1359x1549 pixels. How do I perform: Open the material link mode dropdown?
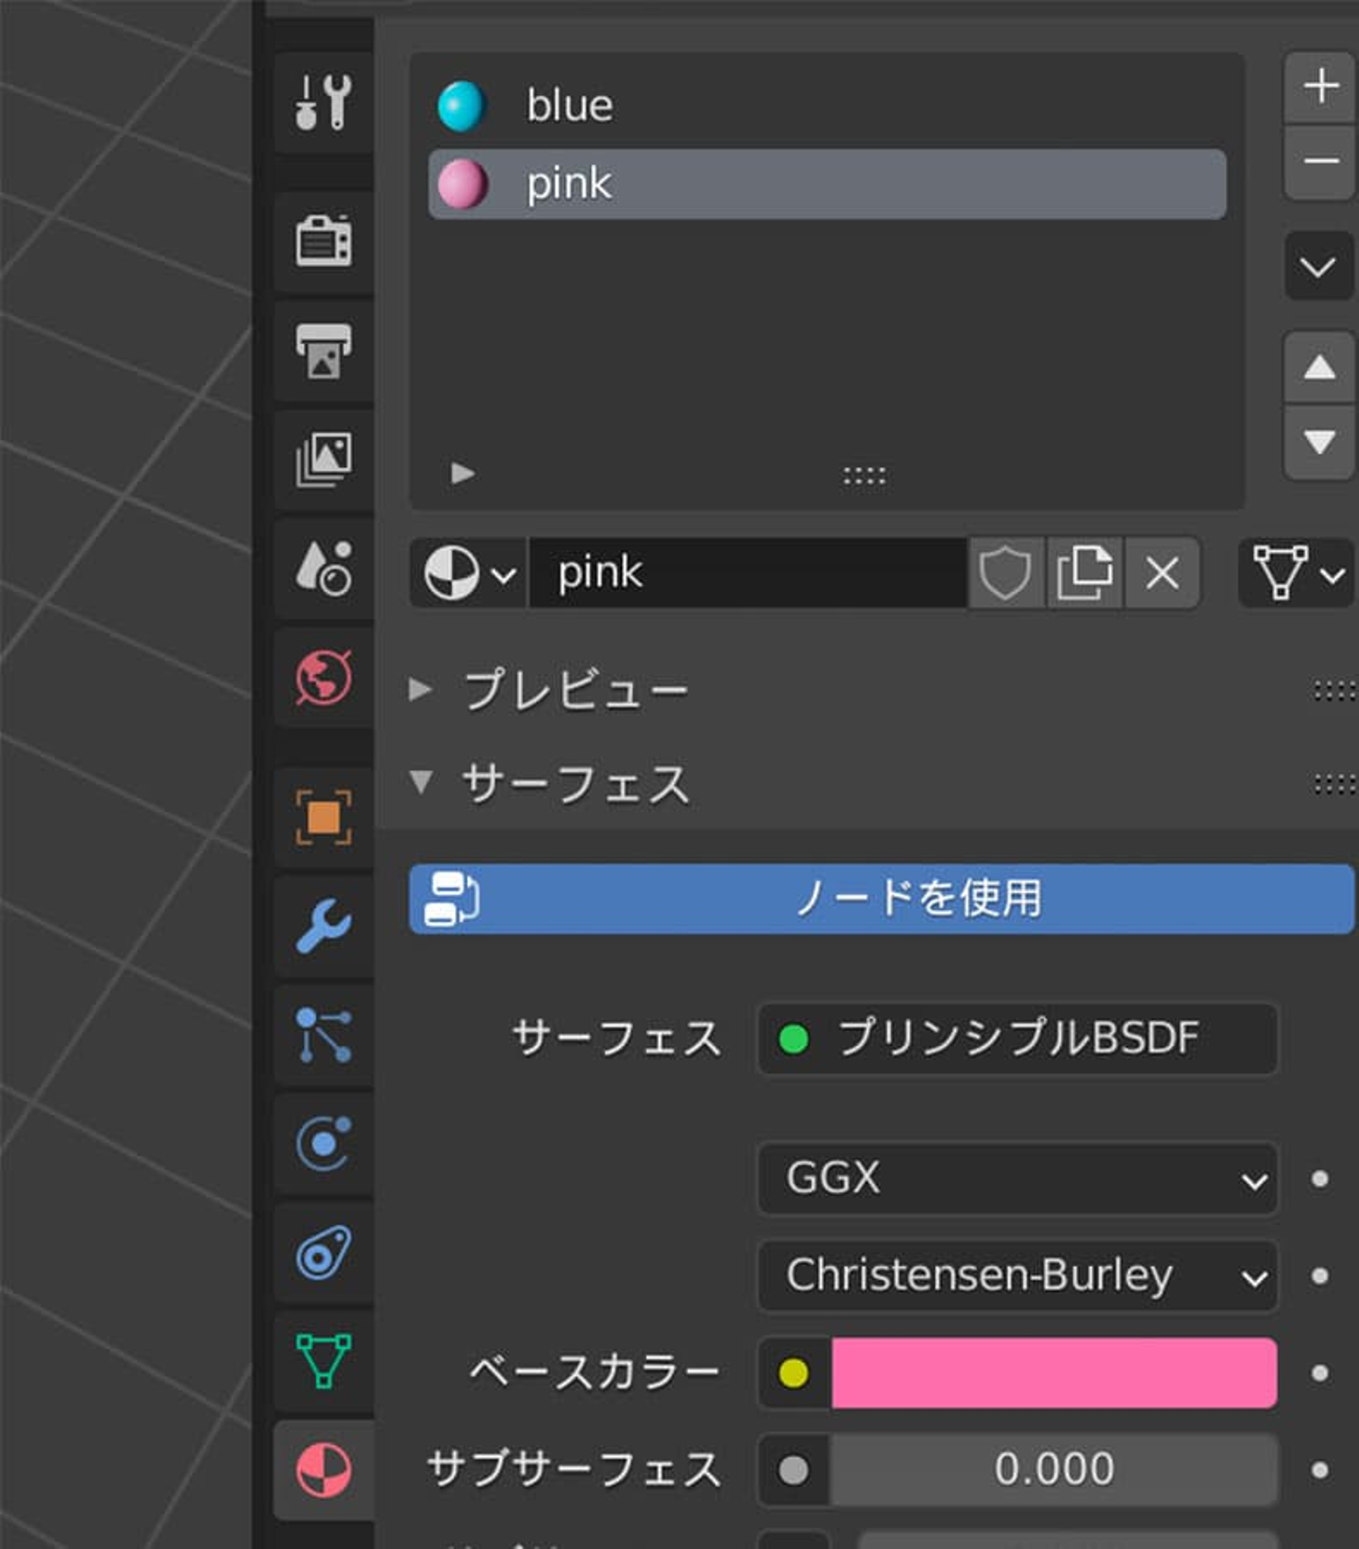click(x=1297, y=573)
